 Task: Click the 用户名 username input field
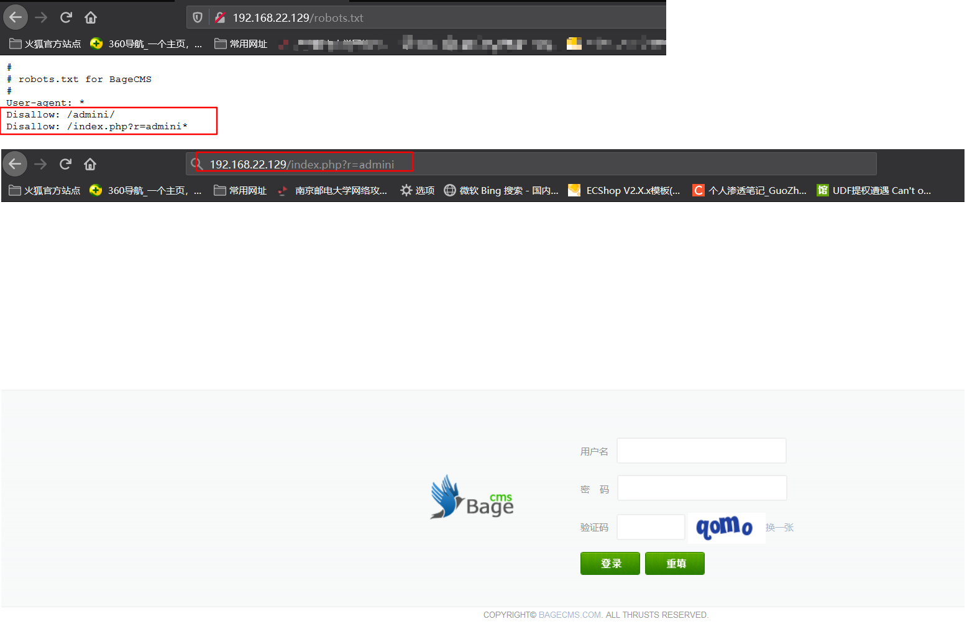[702, 451]
